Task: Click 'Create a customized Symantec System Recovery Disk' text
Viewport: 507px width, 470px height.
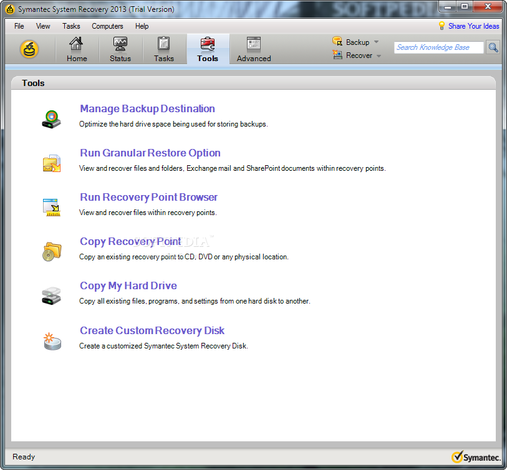Action: click(163, 346)
